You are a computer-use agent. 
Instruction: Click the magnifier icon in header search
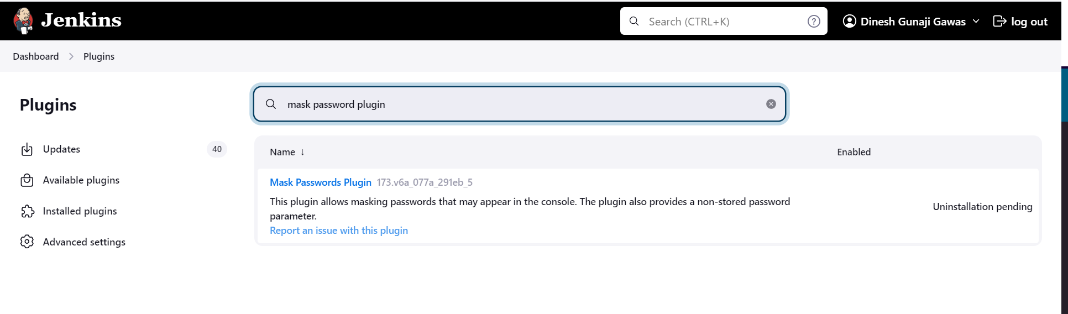pyautogui.click(x=634, y=22)
